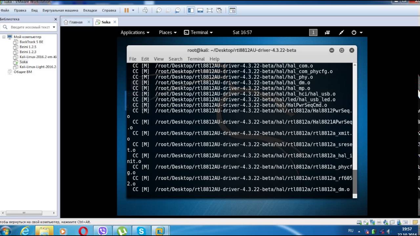Open the Справка menu

(x=109, y=10)
